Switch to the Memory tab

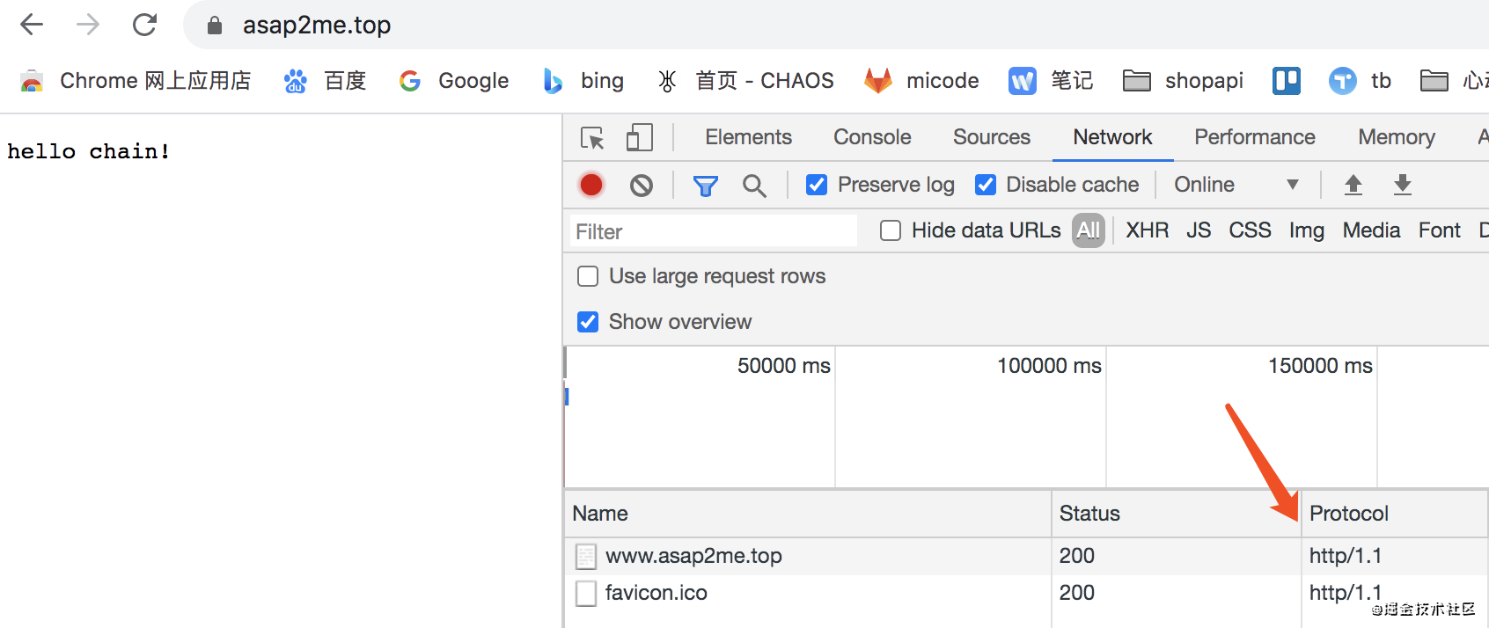1397,137
